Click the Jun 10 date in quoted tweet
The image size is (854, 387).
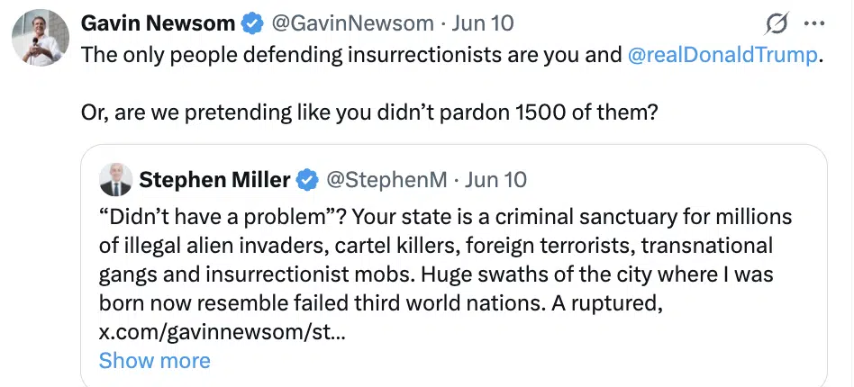pyautogui.click(x=495, y=180)
